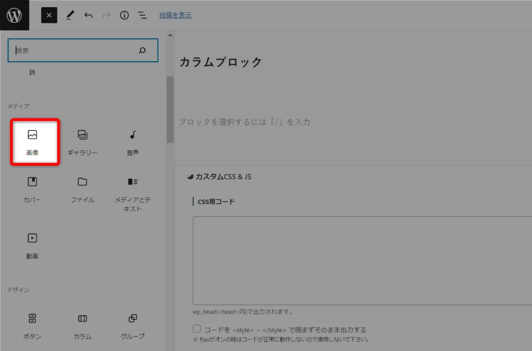
Task: Insert the 動画 video block
Action: coord(32,245)
